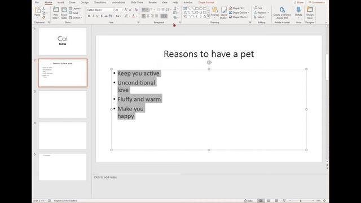Select the triangle shape in shapes gallery
Viewport: 361px width, 203px height.
click(185, 12)
